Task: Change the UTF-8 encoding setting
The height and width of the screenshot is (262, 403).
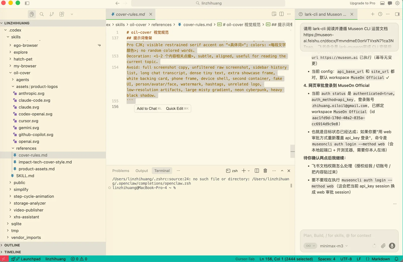Action: (x=346, y=259)
